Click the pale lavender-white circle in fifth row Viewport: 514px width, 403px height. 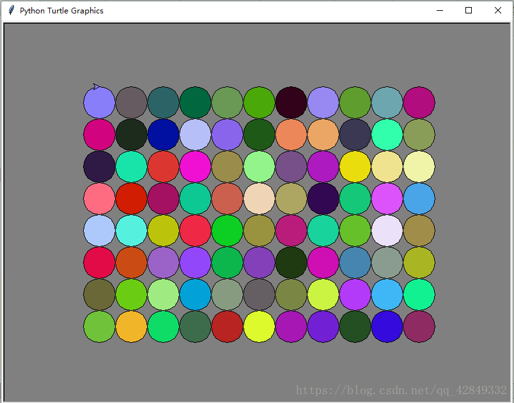(387, 230)
